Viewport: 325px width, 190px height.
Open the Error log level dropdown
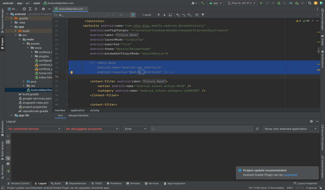(x=135, y=129)
